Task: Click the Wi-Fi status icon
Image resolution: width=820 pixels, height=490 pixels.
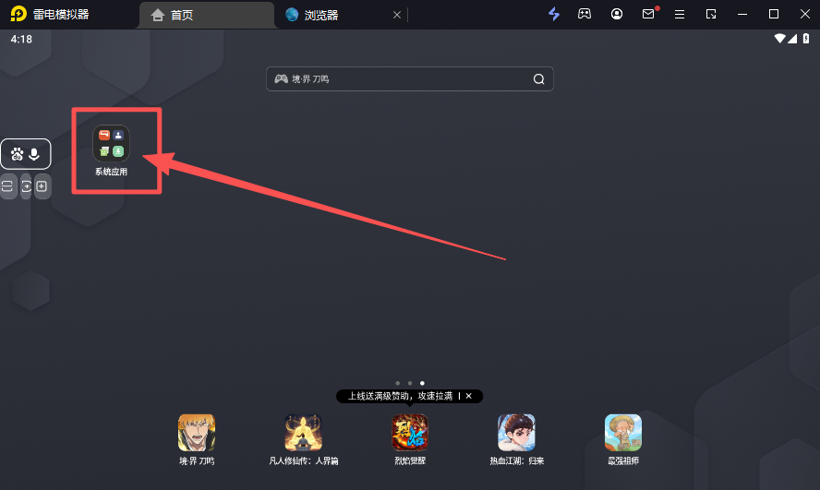Action: (x=779, y=39)
